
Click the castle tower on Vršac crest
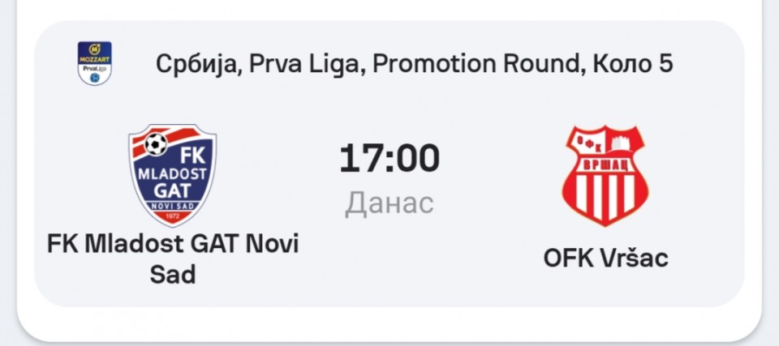(622, 142)
